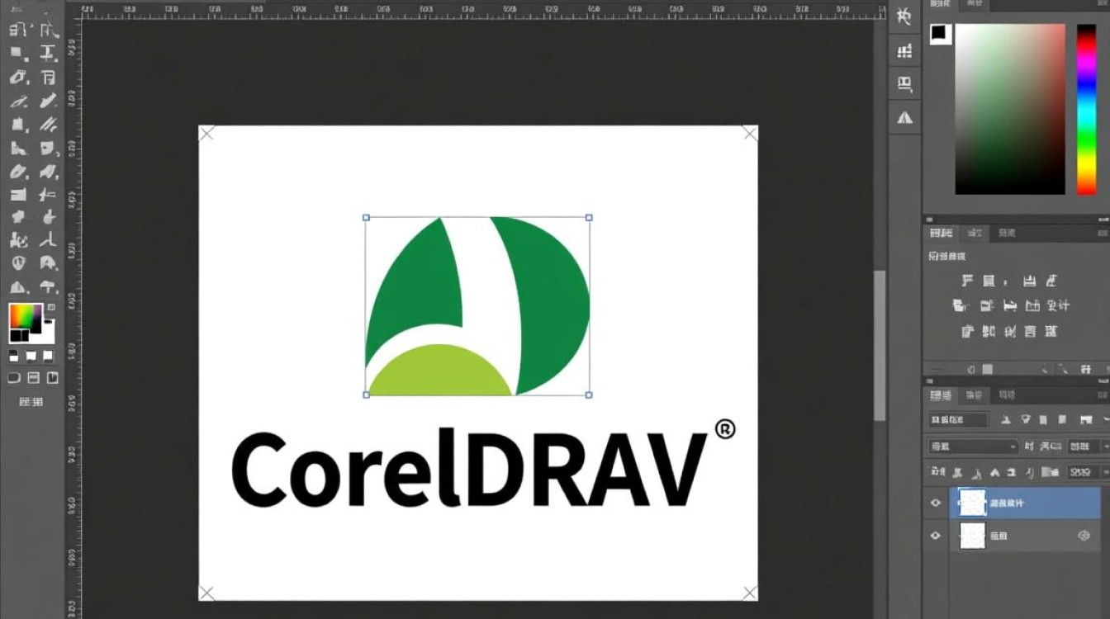Open the pyramid-shaped icon in the collapsed panel strip
This screenshot has width=1110, height=619.
905,117
